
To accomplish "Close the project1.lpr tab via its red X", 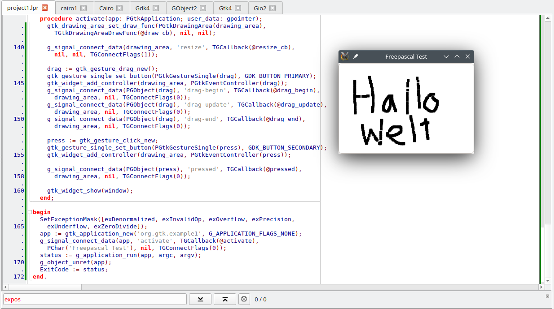I will pos(45,8).
